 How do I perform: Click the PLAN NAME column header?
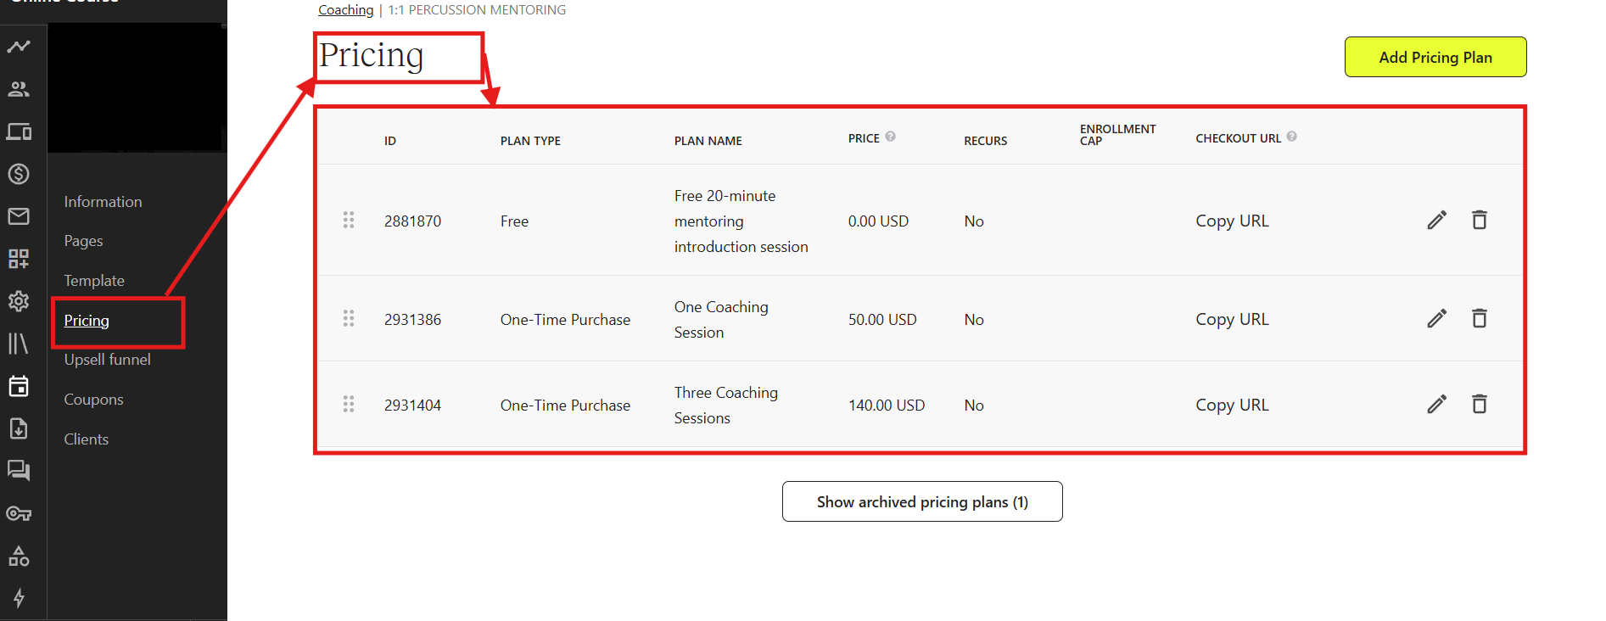[x=708, y=141]
